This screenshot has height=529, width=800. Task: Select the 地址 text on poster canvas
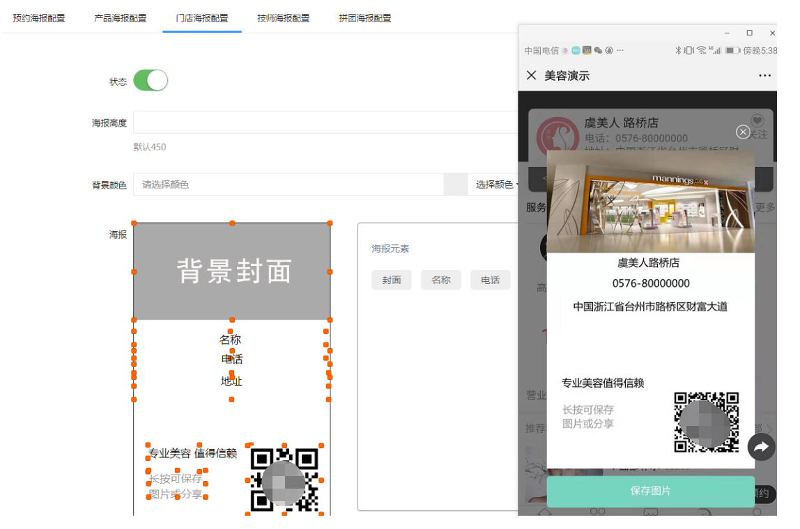click(x=231, y=381)
